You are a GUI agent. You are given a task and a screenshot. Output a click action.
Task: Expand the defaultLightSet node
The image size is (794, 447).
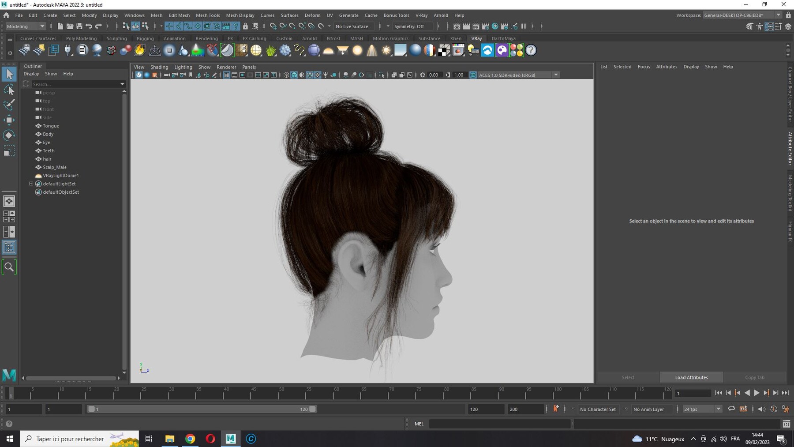(x=31, y=184)
